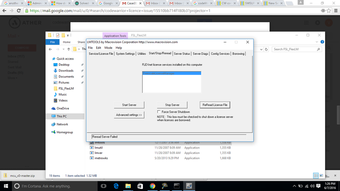
Task: Click the Search FSL_FlexLM field
Action: tap(297, 49)
